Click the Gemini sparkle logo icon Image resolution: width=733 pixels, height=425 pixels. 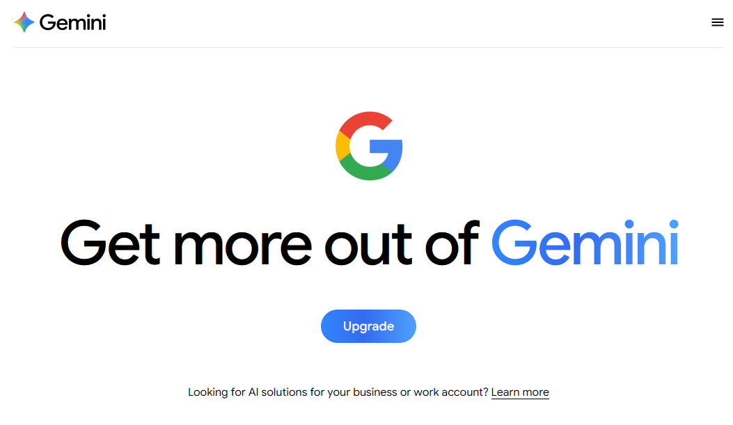pyautogui.click(x=24, y=22)
